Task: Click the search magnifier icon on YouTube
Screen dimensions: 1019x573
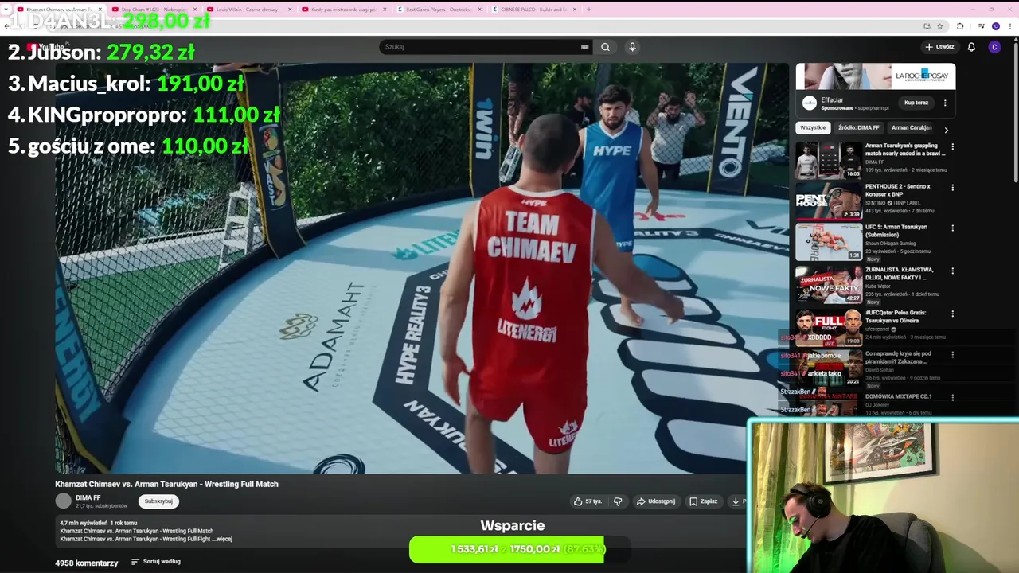Action: pyautogui.click(x=605, y=47)
